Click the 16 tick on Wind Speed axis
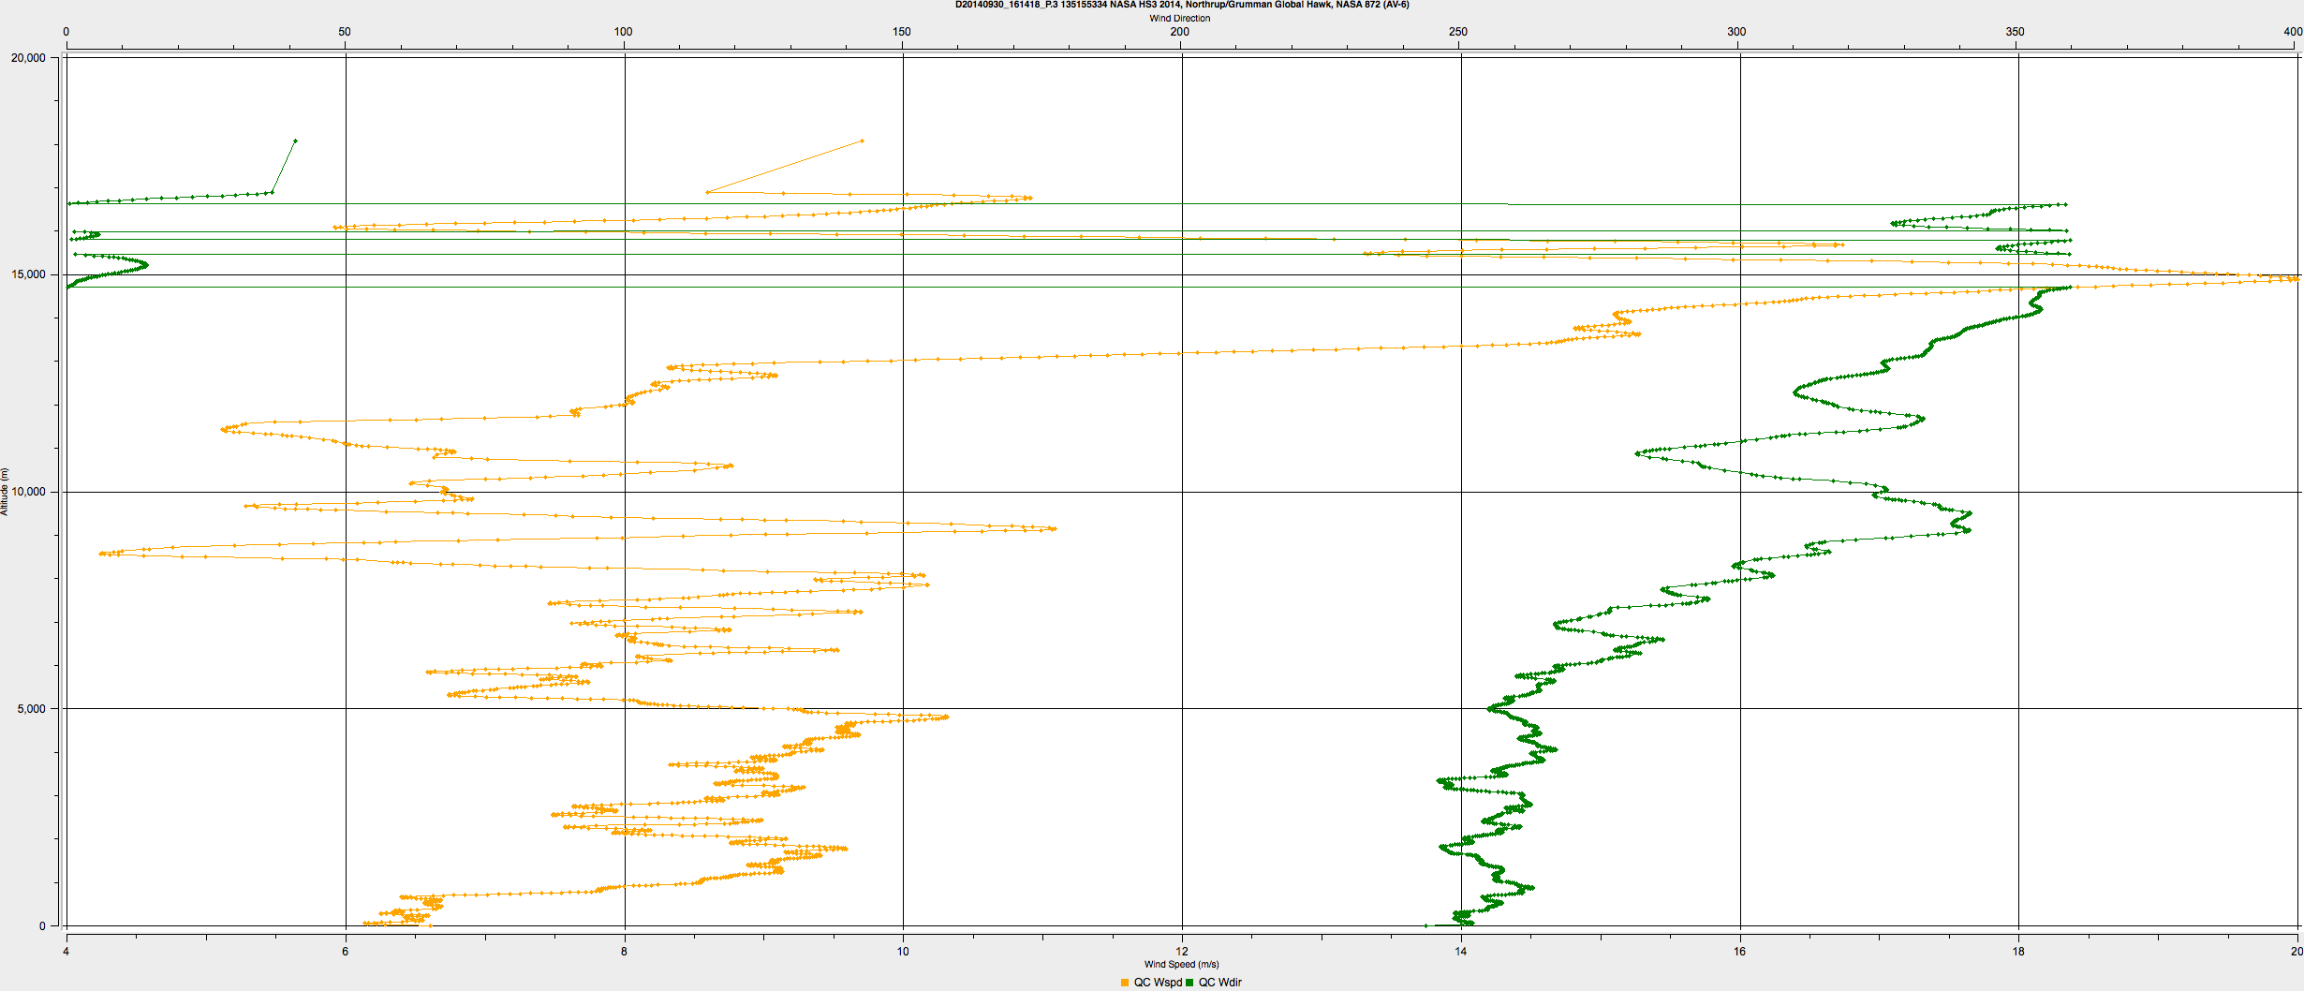2304x991 pixels. click(1739, 952)
